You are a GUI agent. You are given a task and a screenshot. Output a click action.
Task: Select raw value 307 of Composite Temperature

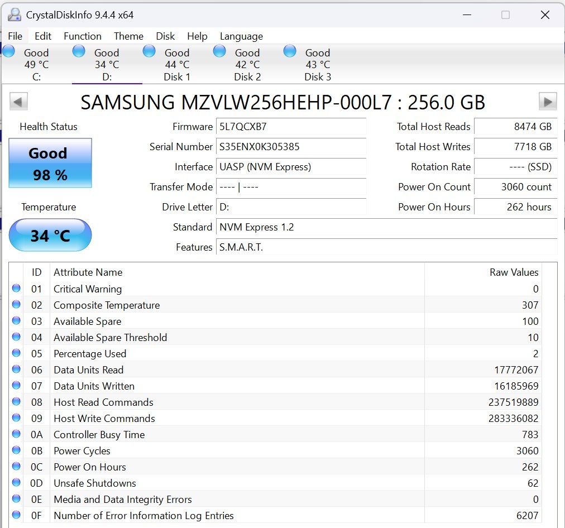point(530,305)
